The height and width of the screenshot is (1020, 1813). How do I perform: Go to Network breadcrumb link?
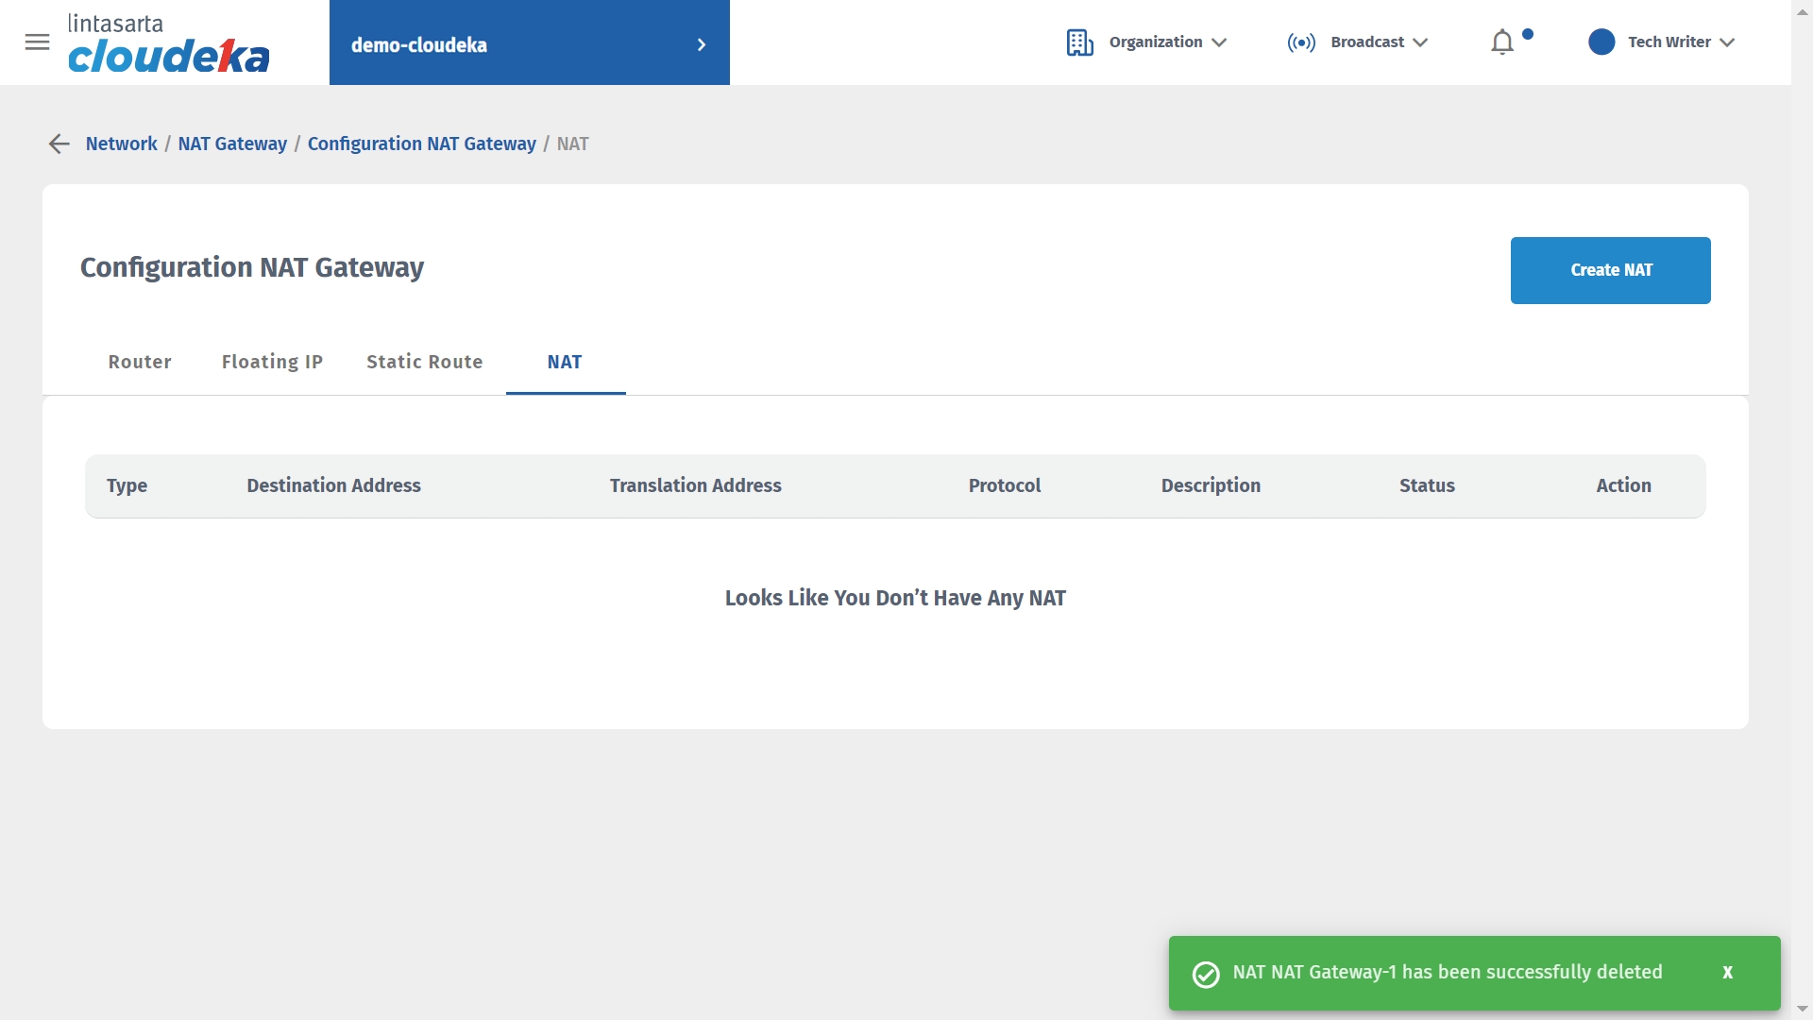tap(121, 144)
